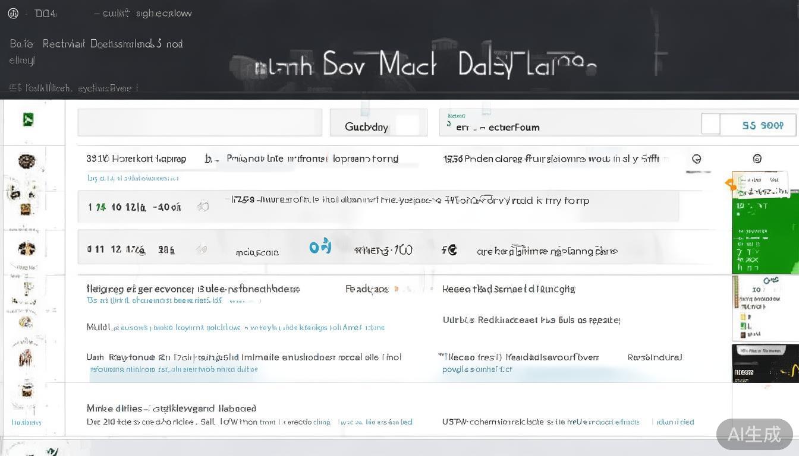The width and height of the screenshot is (799, 456).
Task: Click the tag icon in the first gray row
Action: click(203, 207)
